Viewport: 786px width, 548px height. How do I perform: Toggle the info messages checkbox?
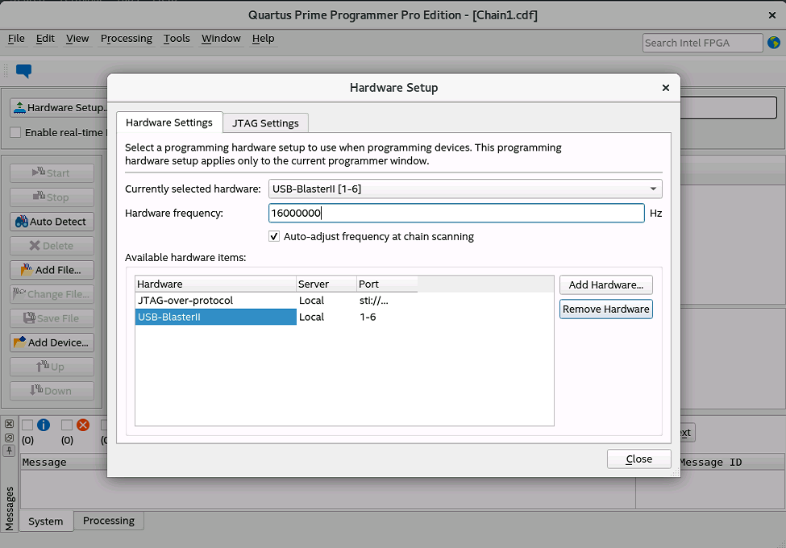pyautogui.click(x=27, y=425)
